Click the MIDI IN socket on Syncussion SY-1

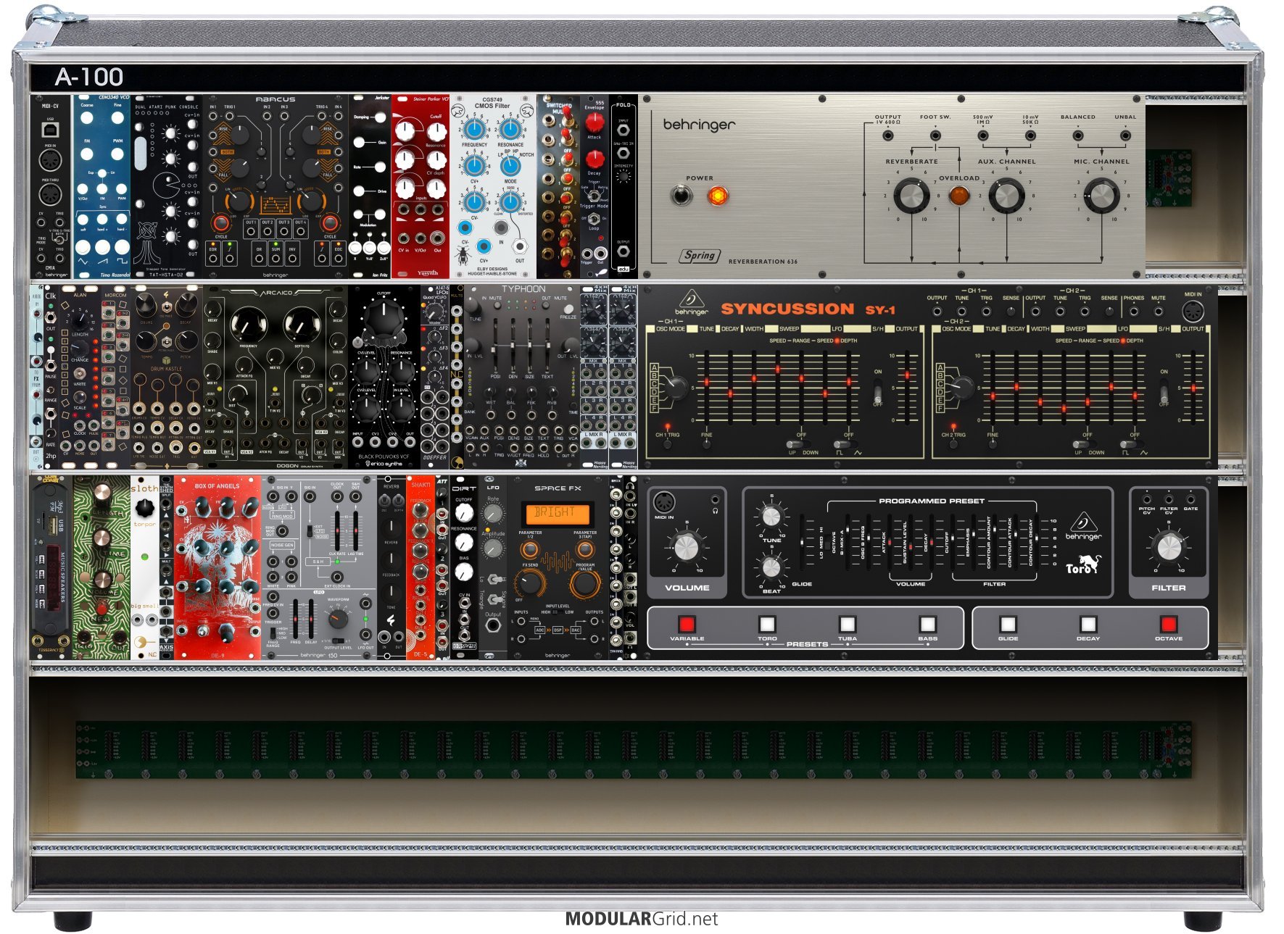pos(1193,312)
